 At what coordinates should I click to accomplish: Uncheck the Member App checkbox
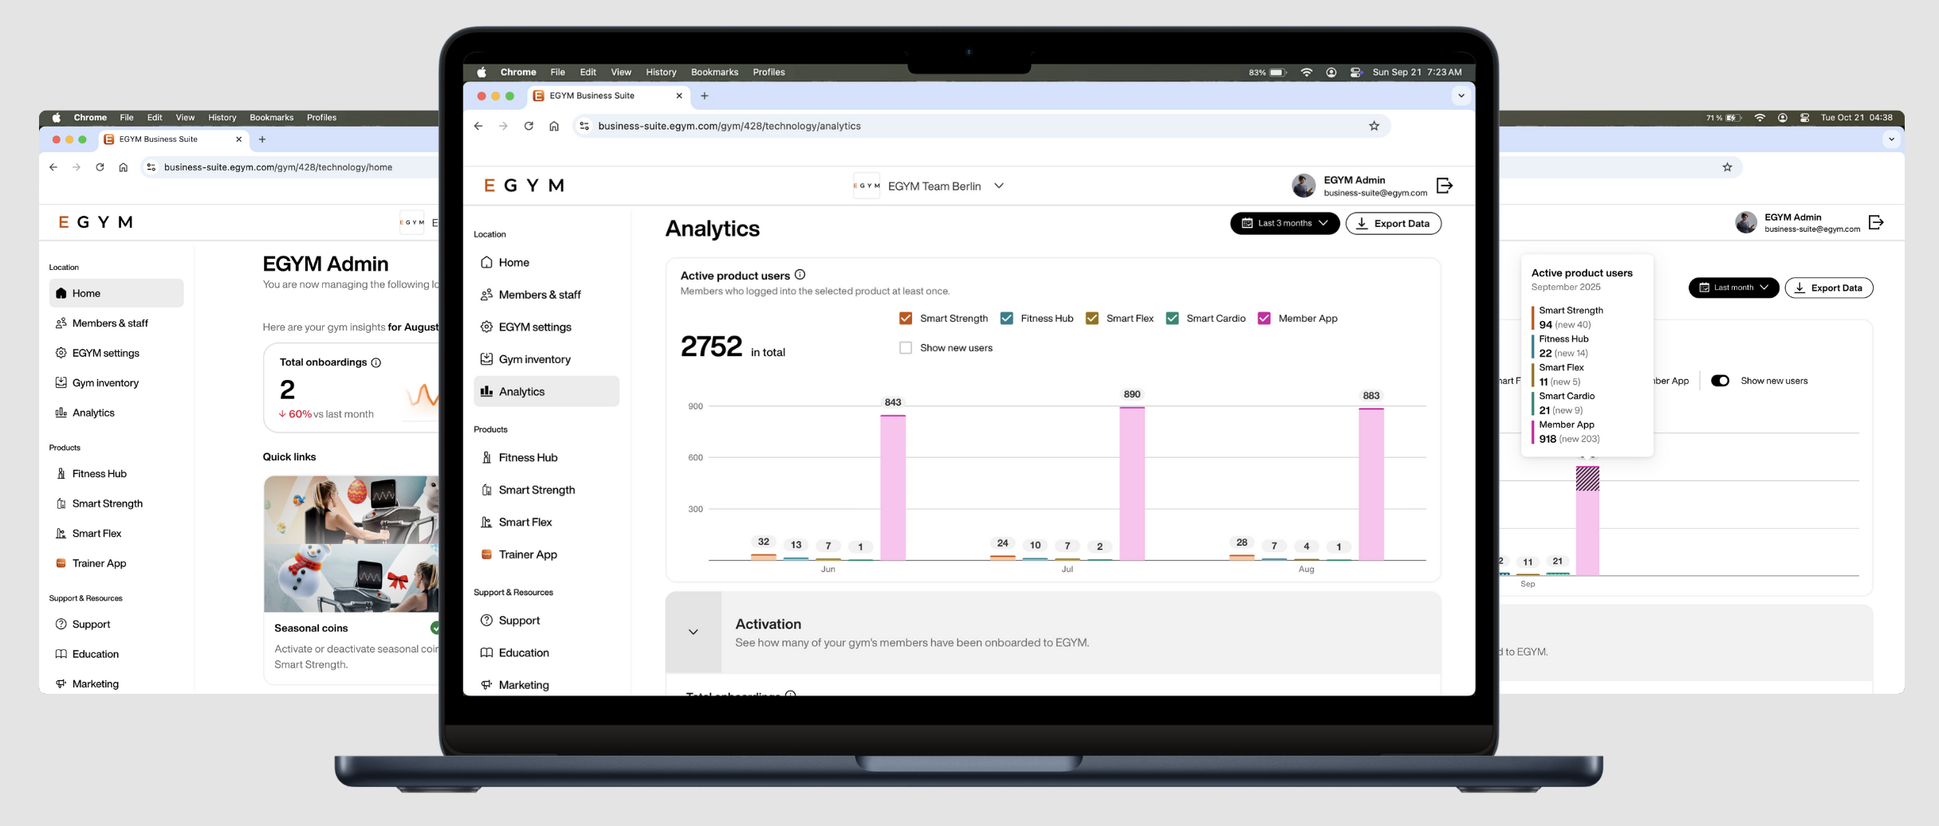tap(1264, 318)
